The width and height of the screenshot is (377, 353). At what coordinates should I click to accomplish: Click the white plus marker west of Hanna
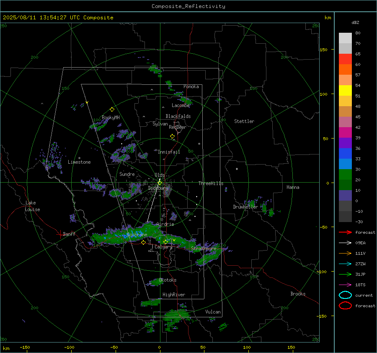pos(237,169)
